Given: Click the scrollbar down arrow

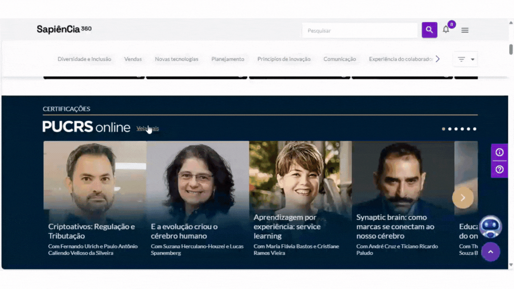Looking at the screenshot, I should (x=511, y=265).
